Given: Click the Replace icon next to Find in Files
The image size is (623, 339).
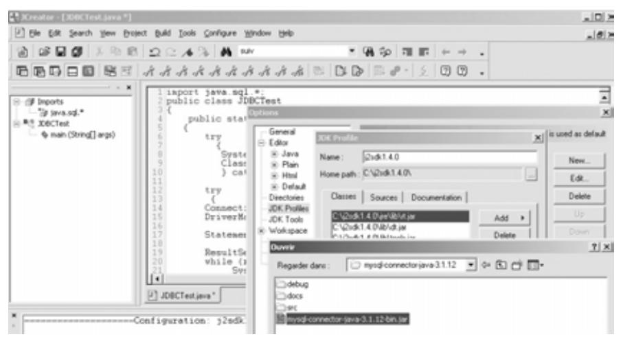Looking at the screenshot, I should tap(385, 52).
